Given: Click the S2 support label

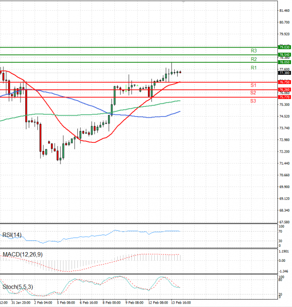Looking at the screenshot, I should 253,93.
